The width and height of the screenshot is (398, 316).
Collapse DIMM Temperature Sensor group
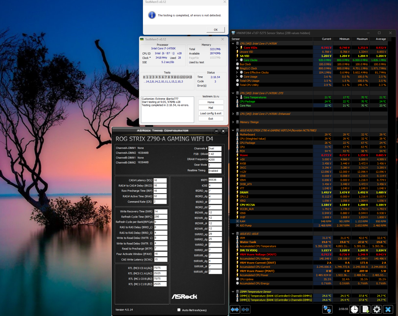[233, 292]
